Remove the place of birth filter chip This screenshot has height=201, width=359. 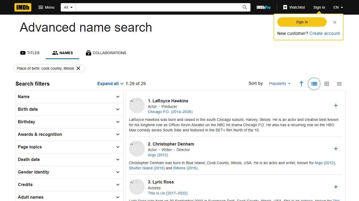point(78,68)
